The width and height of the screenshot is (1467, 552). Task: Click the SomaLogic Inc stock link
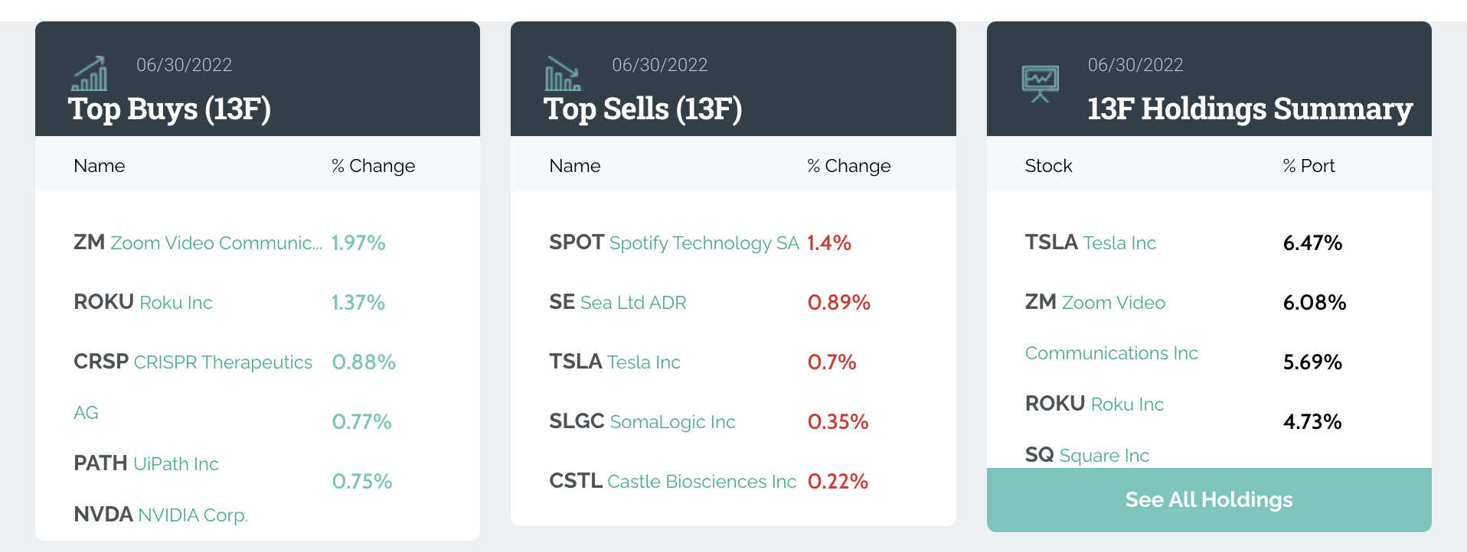(x=672, y=422)
